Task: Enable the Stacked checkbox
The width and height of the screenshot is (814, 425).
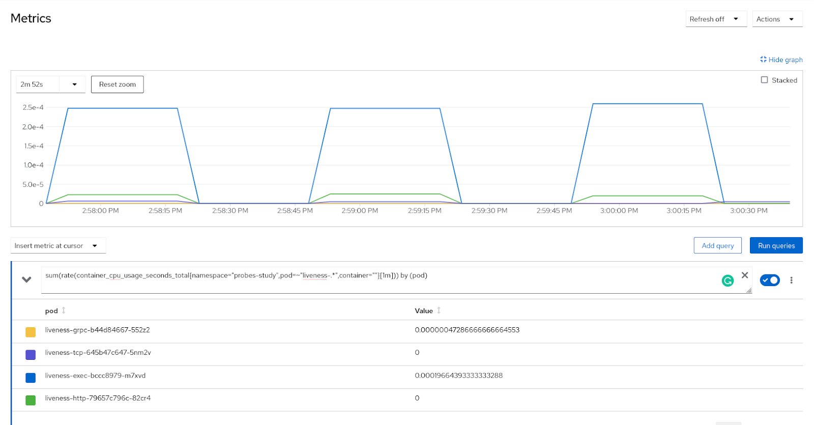Action: click(x=764, y=80)
